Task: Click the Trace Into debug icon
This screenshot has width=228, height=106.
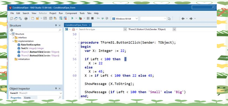Action: (103, 18)
